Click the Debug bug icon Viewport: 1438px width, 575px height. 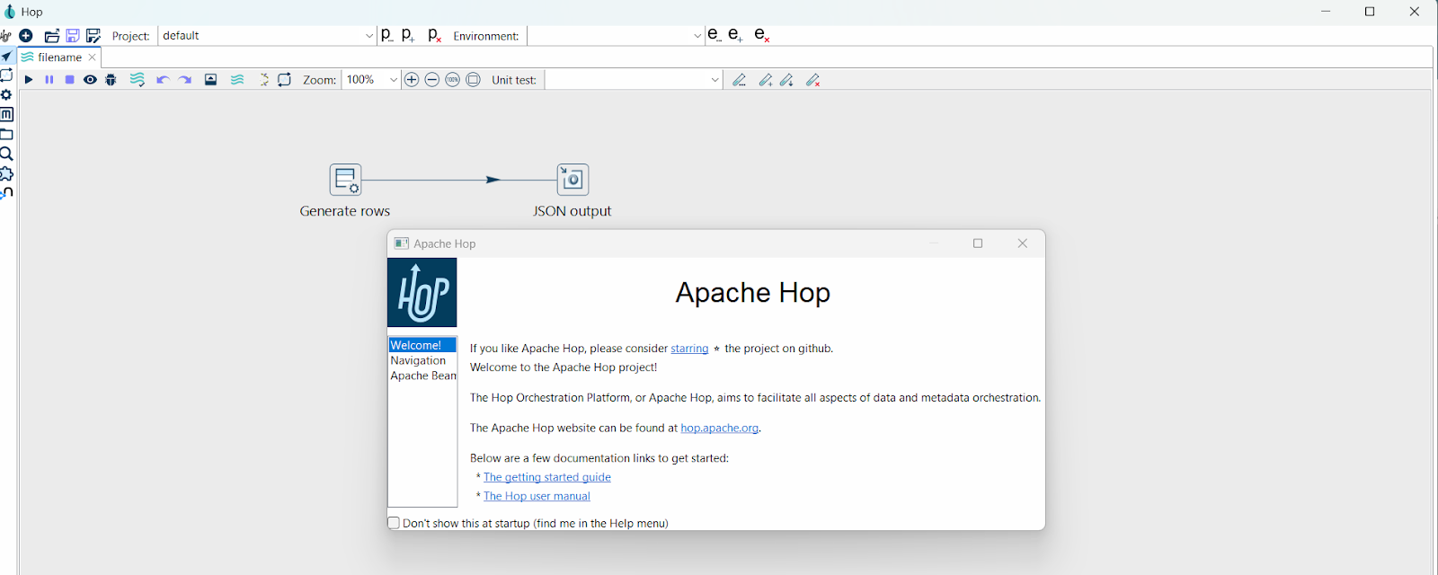click(111, 80)
